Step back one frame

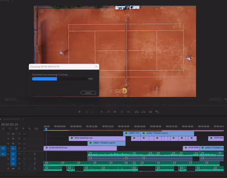[x=109, y=112]
